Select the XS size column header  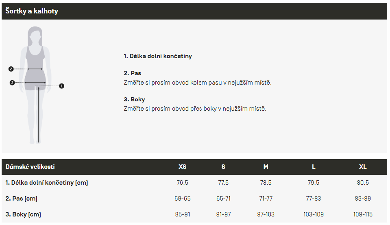tap(183, 167)
